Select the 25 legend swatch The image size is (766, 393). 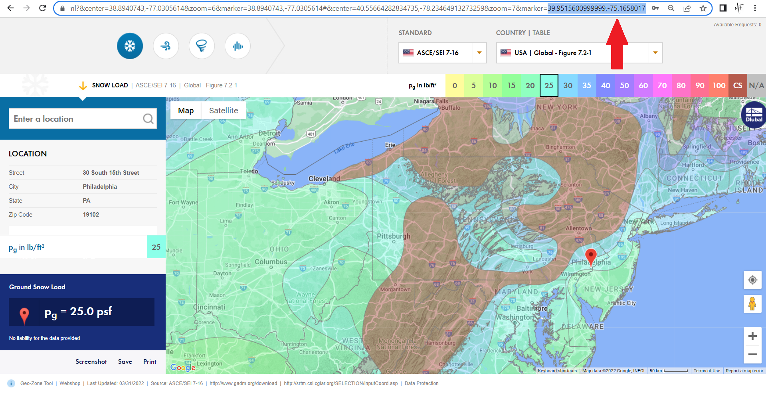pyautogui.click(x=549, y=85)
